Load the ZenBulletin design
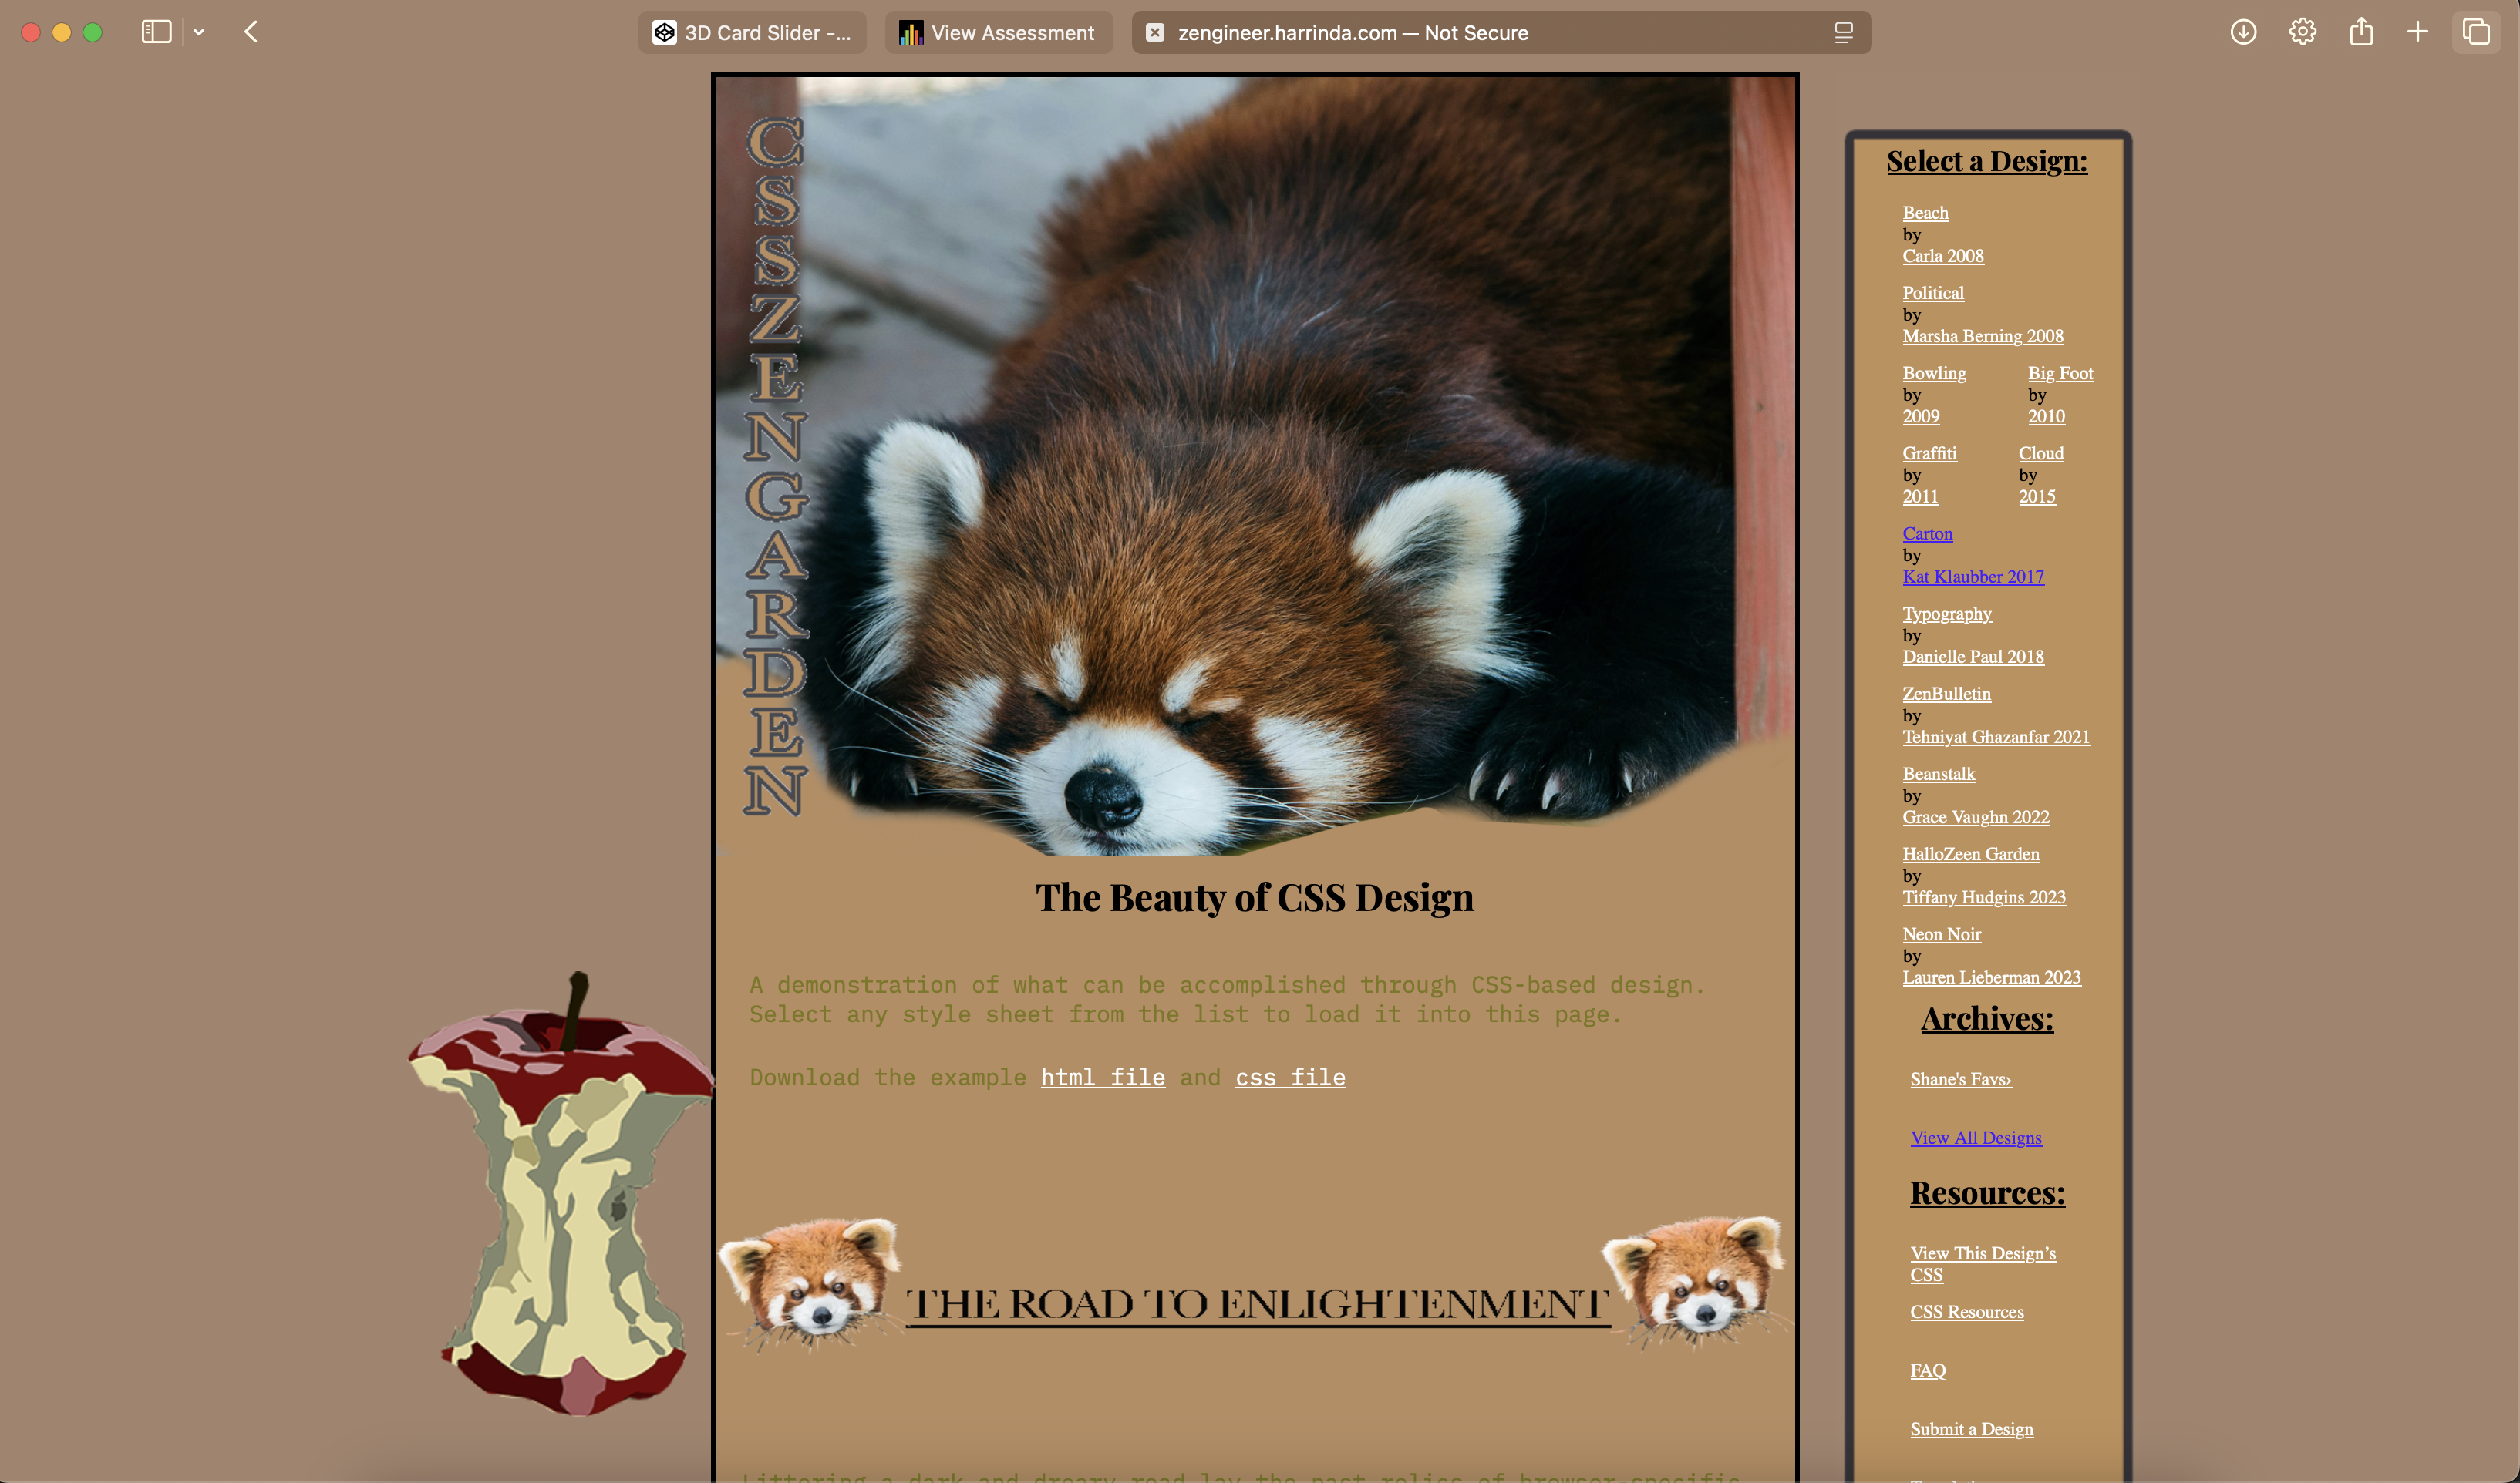The width and height of the screenshot is (2520, 1483). (1946, 694)
